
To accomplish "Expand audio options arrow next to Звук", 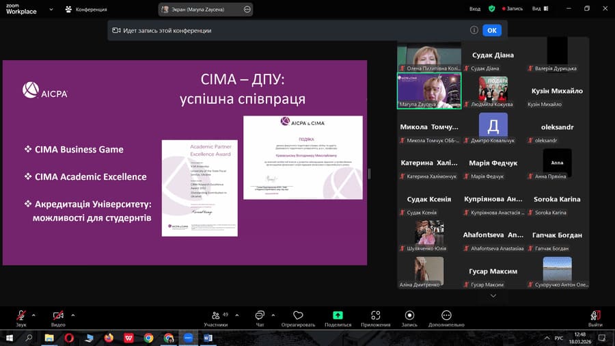I will click(x=33, y=315).
